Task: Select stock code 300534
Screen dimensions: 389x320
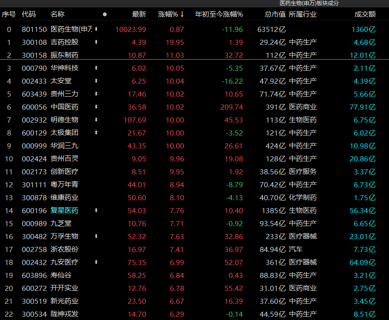Action: [x=34, y=314]
